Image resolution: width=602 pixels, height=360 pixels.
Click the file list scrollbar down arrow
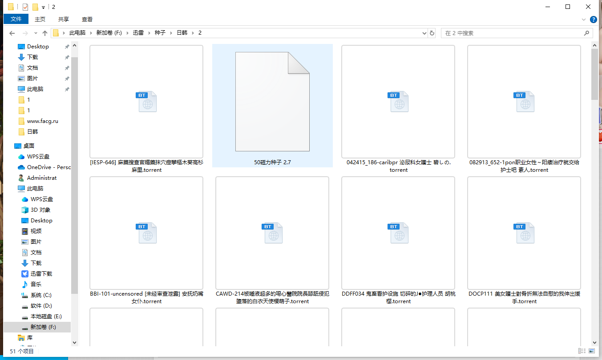click(x=594, y=342)
